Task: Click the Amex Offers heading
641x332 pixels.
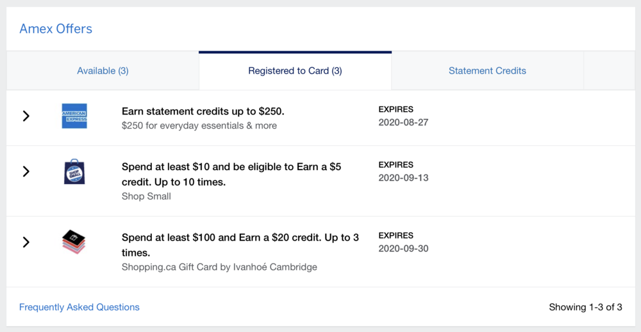Action: pyautogui.click(x=56, y=29)
